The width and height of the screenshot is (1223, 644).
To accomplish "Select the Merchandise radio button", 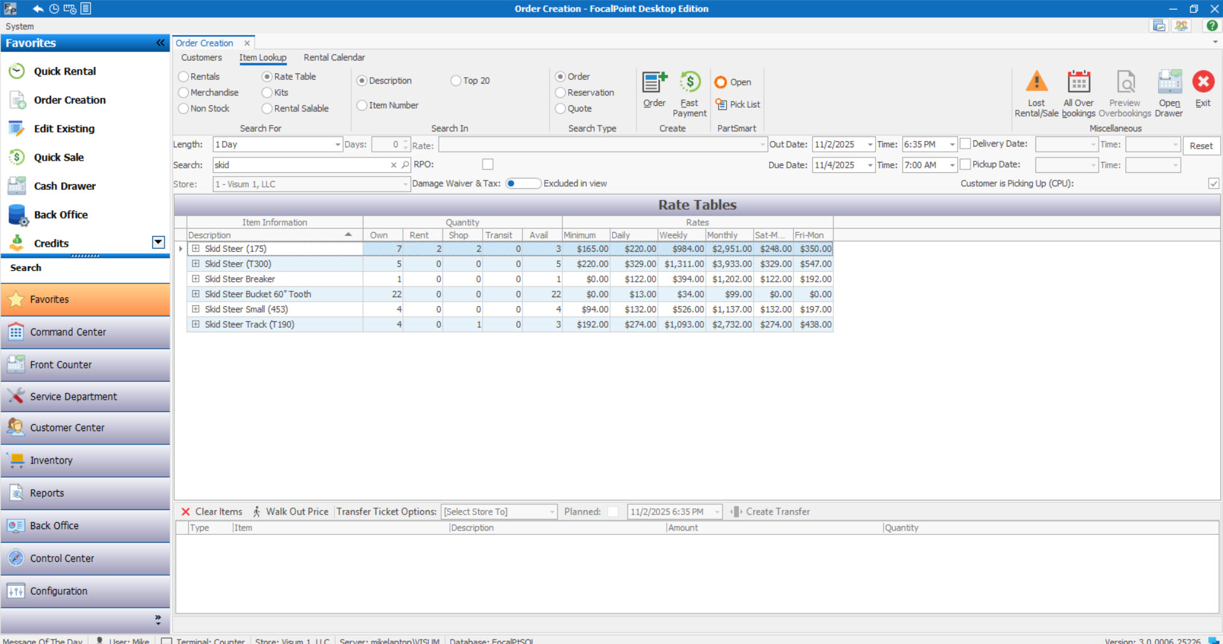I will [x=184, y=93].
